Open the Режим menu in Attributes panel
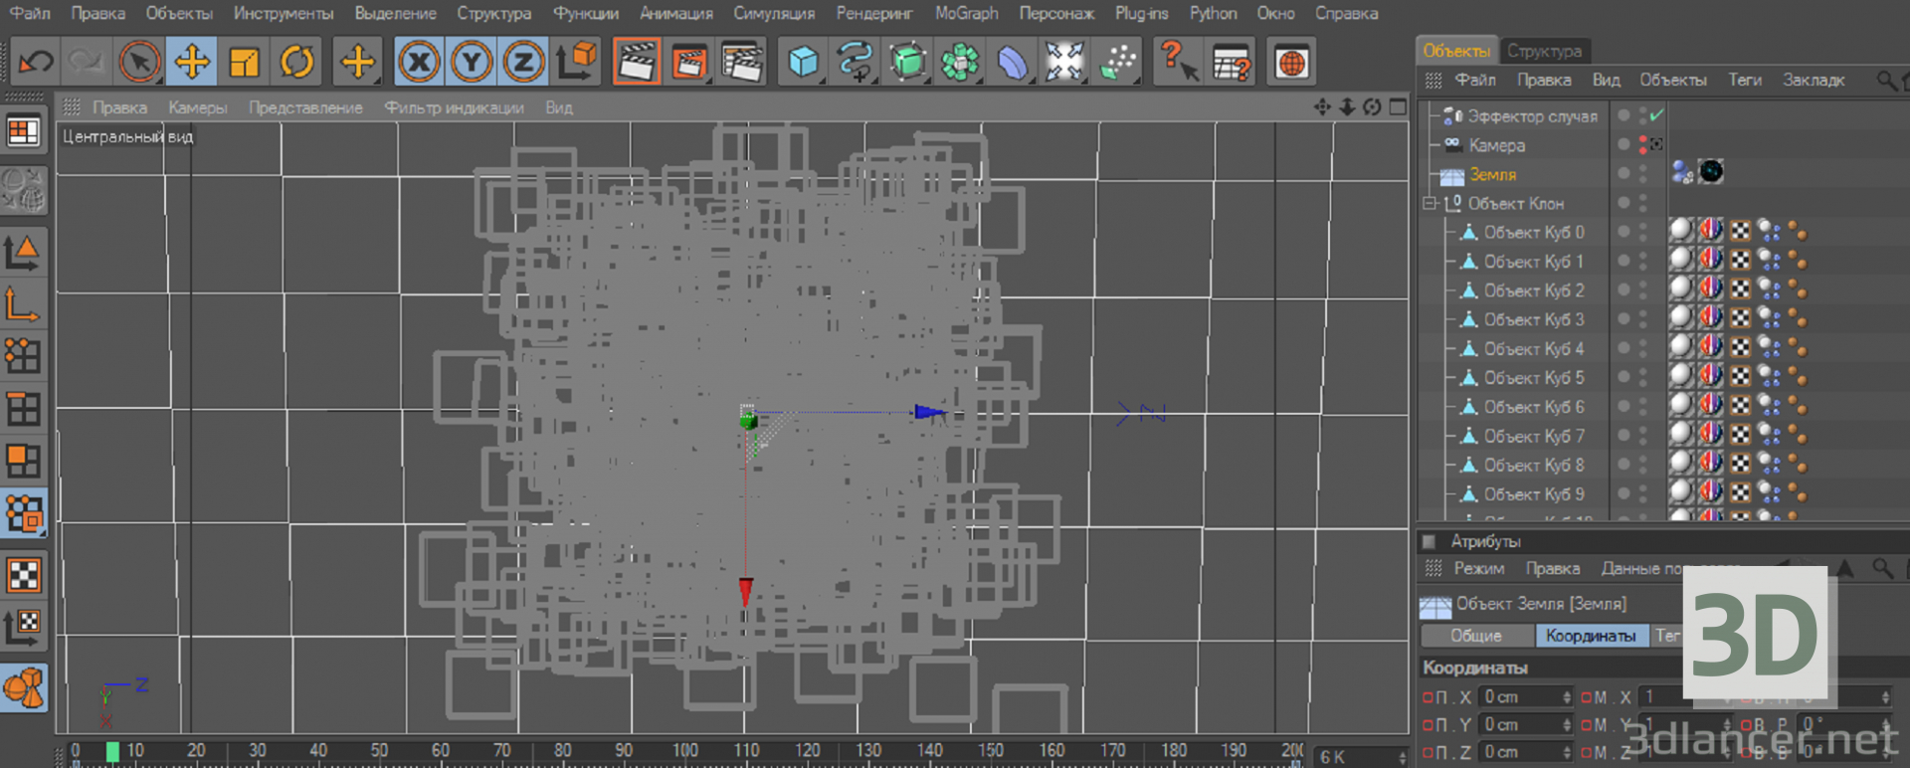Screen dimensions: 1910x768 tap(1478, 568)
